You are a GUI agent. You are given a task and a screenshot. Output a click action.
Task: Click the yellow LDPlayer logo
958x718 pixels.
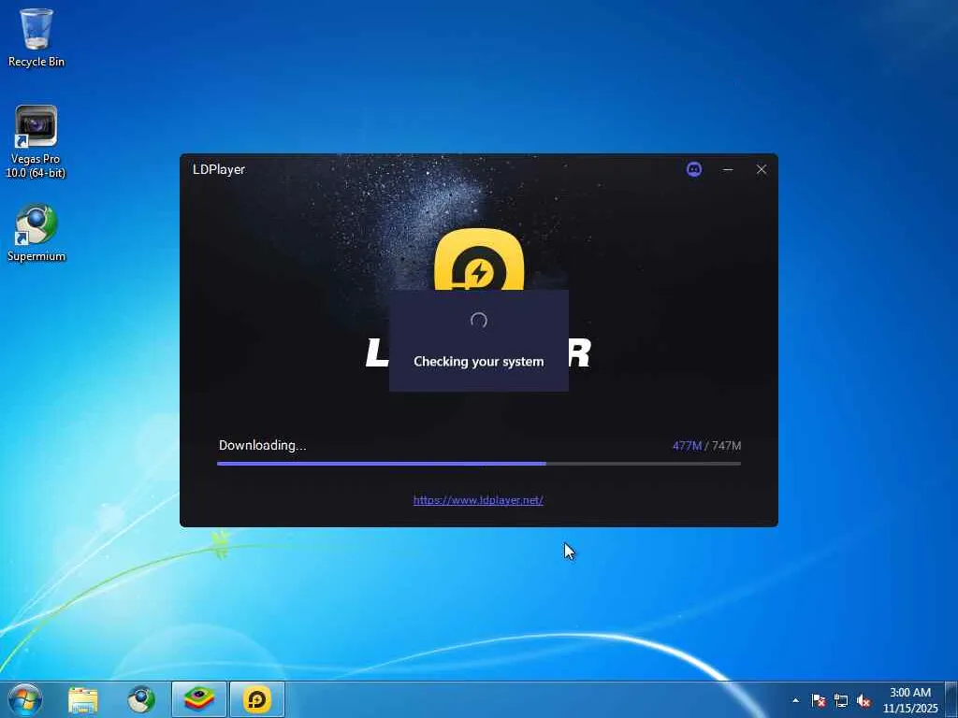[479, 260]
